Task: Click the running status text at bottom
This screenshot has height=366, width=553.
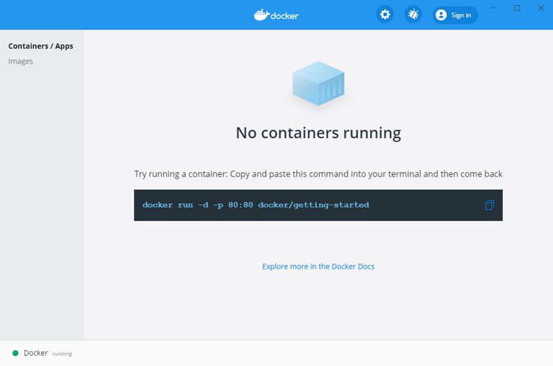Action: [x=62, y=354]
